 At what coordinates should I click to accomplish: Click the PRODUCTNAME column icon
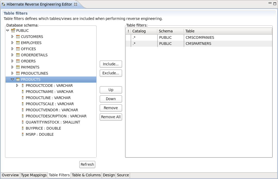(x=23, y=92)
